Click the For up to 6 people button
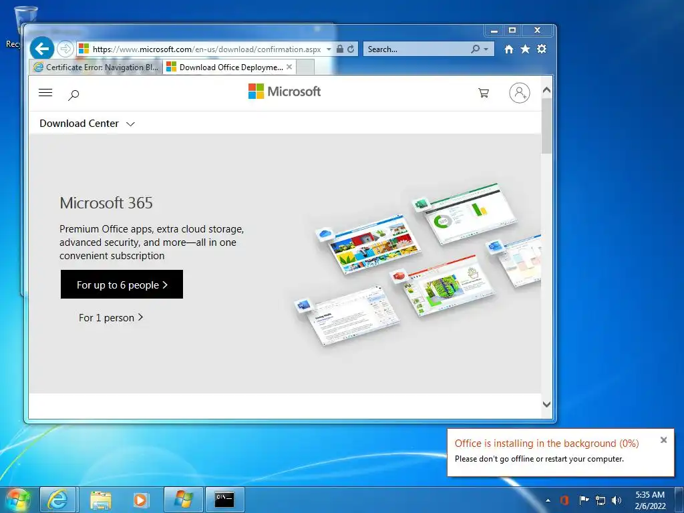The width and height of the screenshot is (684, 513). pyautogui.click(x=122, y=285)
